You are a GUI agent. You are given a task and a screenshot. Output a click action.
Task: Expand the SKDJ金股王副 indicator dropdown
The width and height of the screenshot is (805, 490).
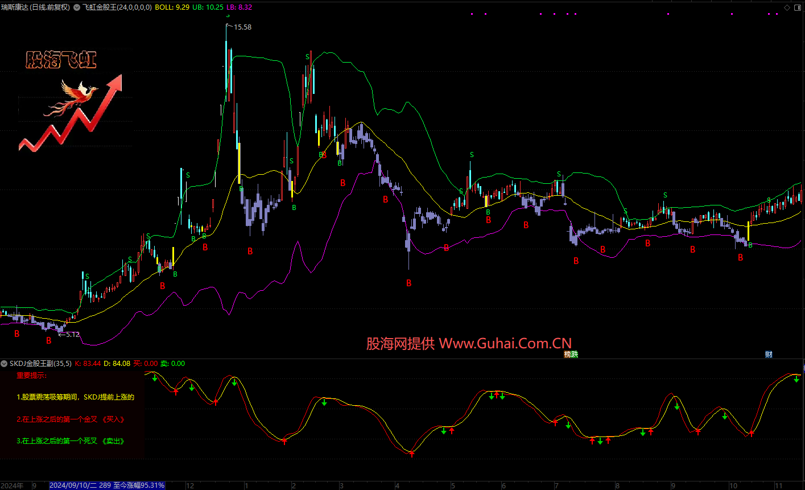[x=4, y=363]
